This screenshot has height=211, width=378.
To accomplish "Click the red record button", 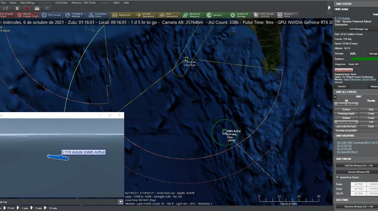I will [27, 8].
